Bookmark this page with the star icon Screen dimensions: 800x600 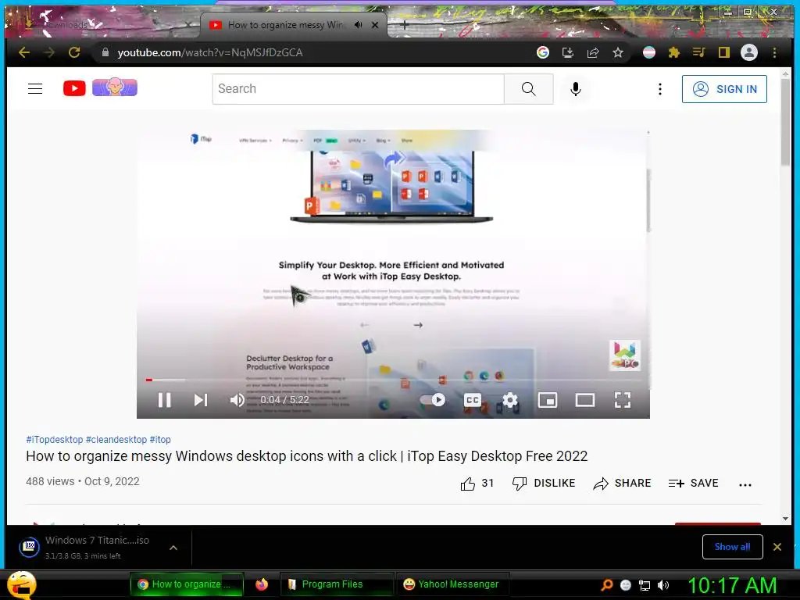tap(618, 52)
